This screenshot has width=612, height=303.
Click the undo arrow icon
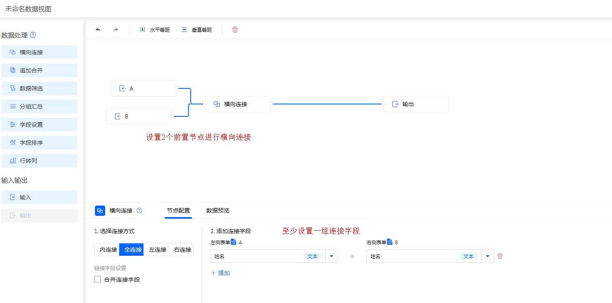pyautogui.click(x=98, y=30)
